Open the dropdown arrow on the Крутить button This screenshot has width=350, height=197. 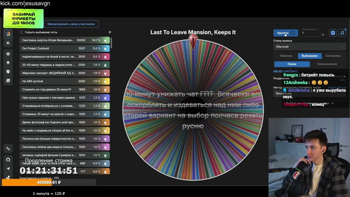293,33
